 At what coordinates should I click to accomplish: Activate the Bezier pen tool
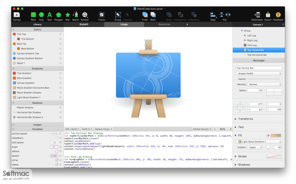pos(76,16)
